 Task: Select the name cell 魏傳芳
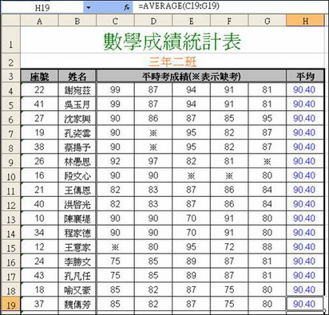click(77, 304)
